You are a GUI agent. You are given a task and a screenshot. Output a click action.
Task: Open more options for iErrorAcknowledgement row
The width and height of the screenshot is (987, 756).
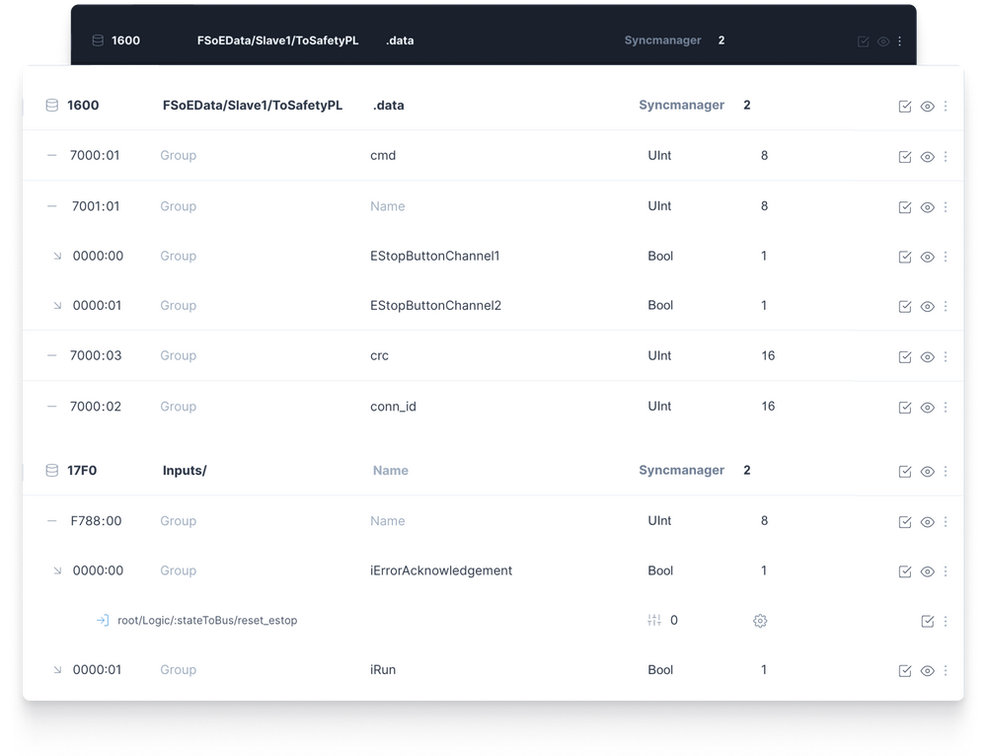coord(946,571)
